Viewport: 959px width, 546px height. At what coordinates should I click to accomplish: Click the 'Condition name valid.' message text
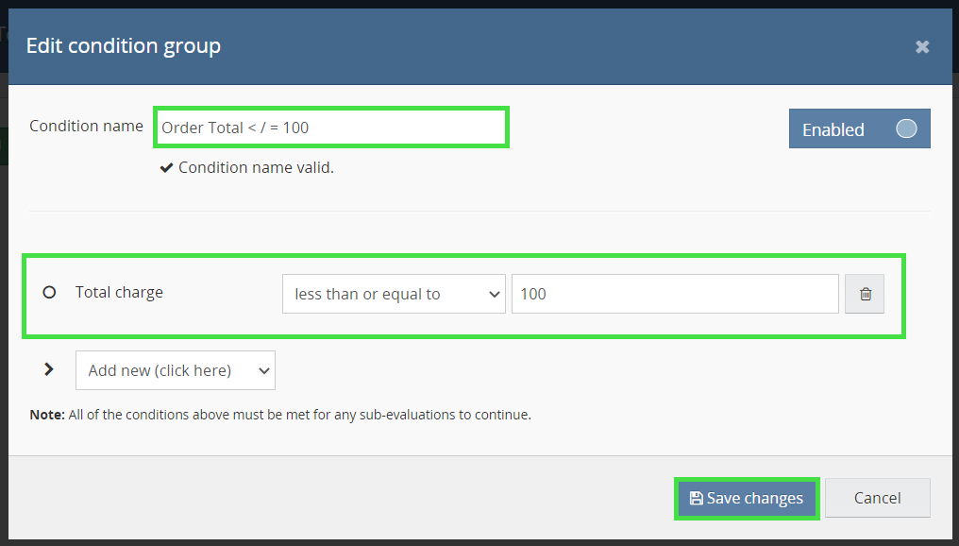pos(256,168)
